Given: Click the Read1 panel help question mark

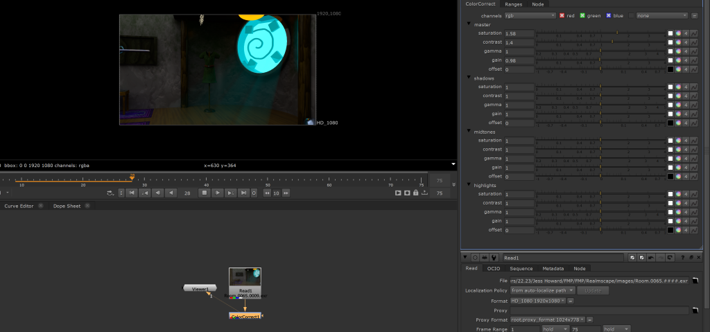Looking at the screenshot, I should tap(683, 258).
